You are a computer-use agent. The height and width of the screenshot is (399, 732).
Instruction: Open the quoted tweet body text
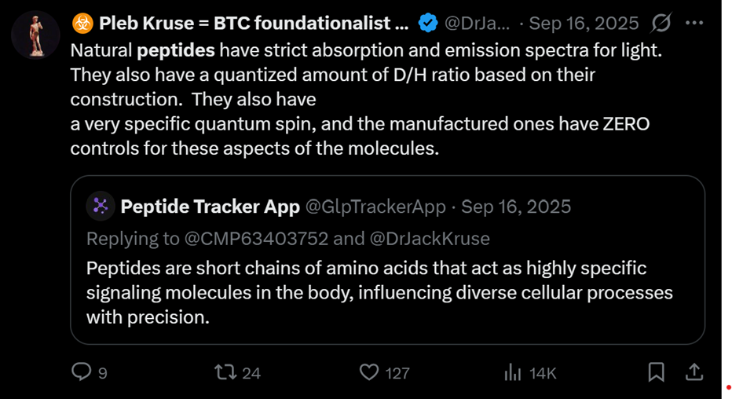[379, 293]
